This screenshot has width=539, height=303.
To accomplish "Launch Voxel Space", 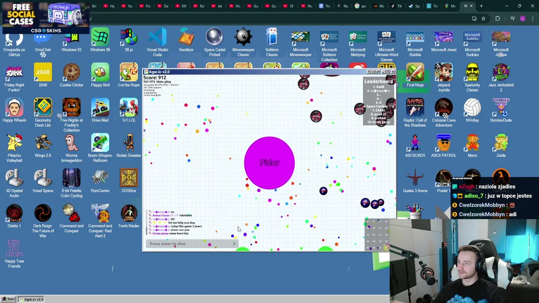I will click(x=43, y=182).
